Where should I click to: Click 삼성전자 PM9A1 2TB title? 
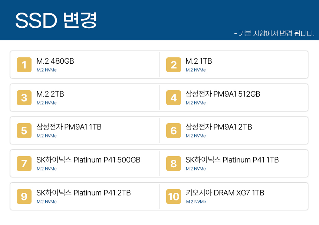pyautogui.click(x=219, y=127)
